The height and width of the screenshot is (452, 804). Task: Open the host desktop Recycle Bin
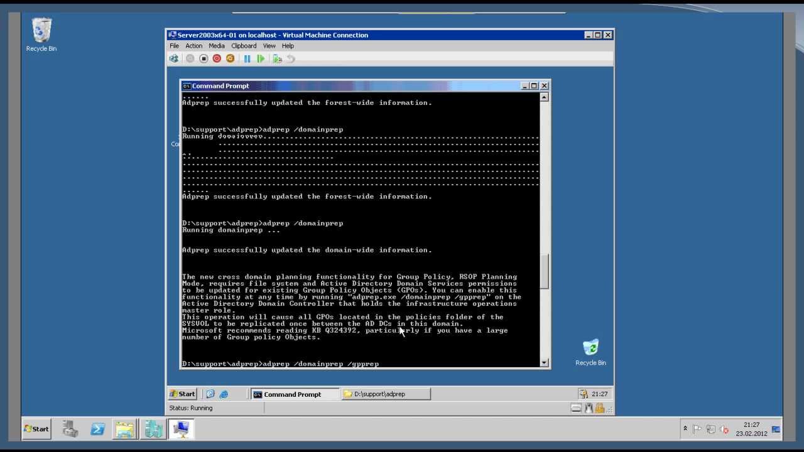41,35
